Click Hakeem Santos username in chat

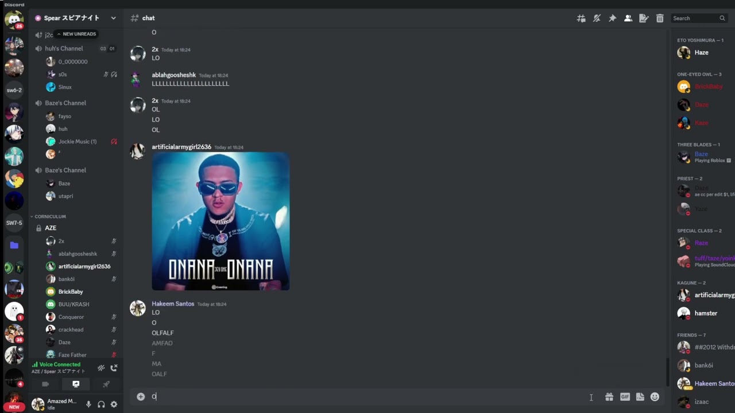[173, 303]
